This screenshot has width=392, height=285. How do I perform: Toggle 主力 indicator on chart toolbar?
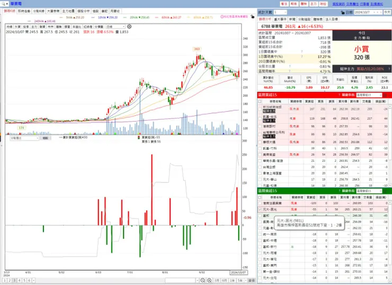point(34,27)
